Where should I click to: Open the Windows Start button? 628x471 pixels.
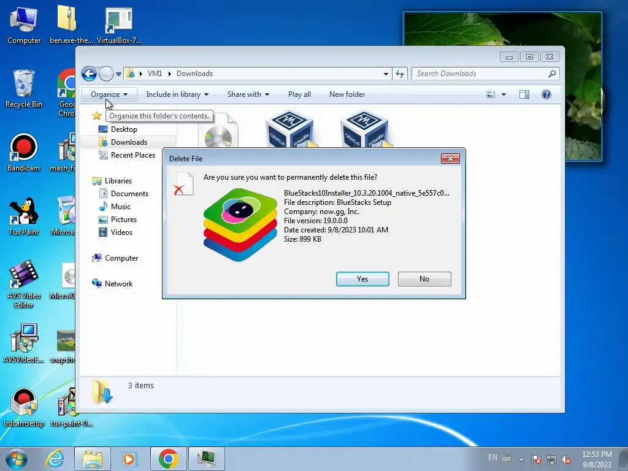point(16,459)
